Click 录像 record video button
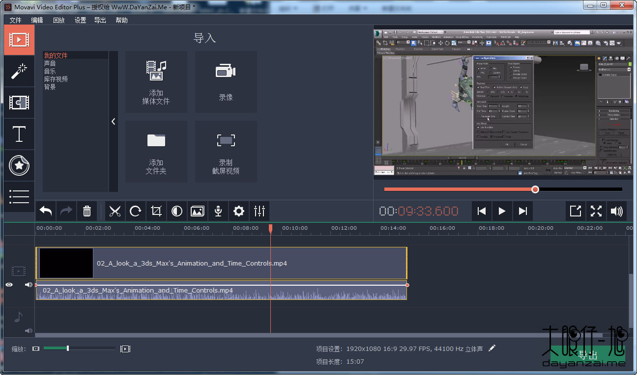 pyautogui.click(x=226, y=82)
